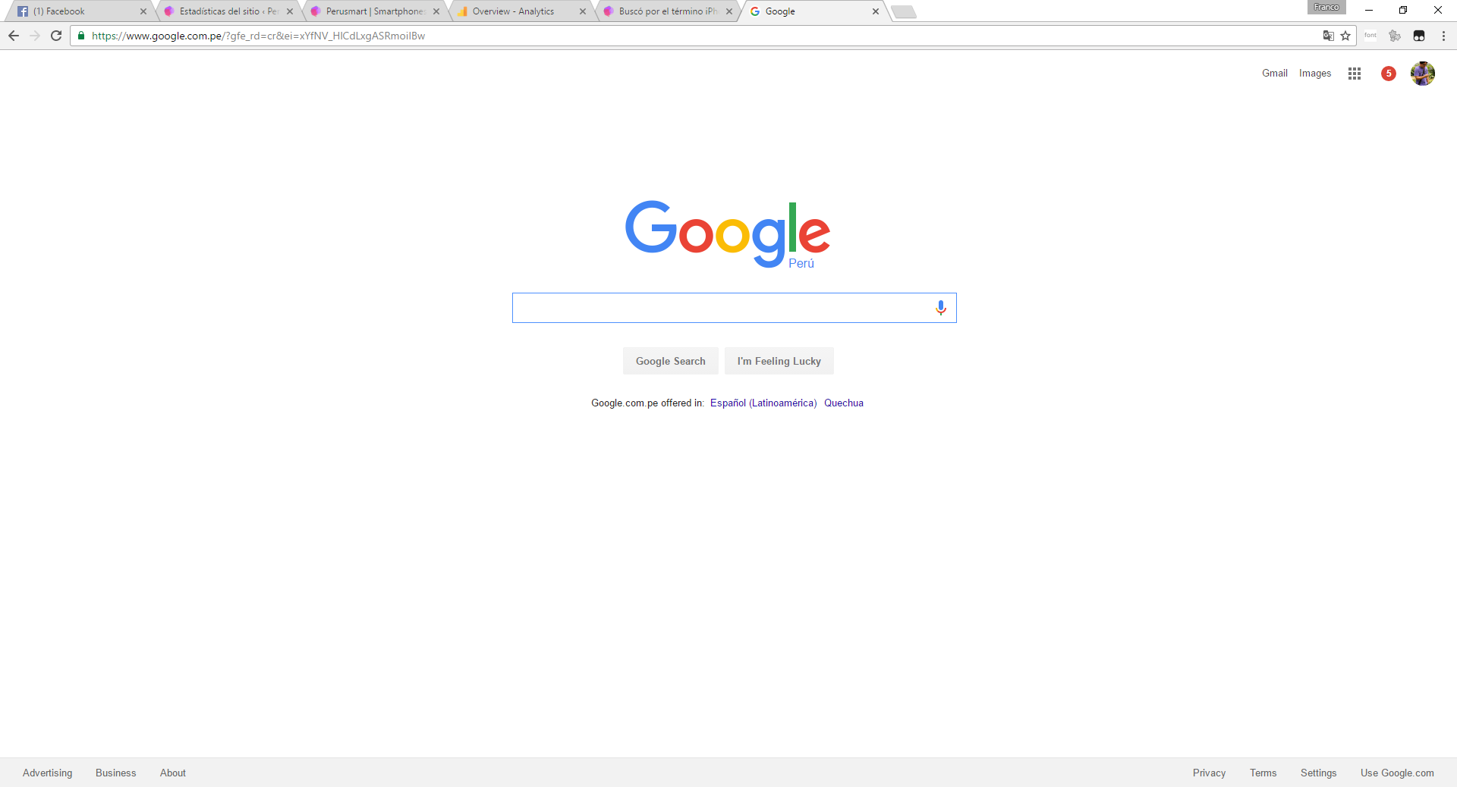Open the Chrome three-dot menu

[x=1443, y=36]
